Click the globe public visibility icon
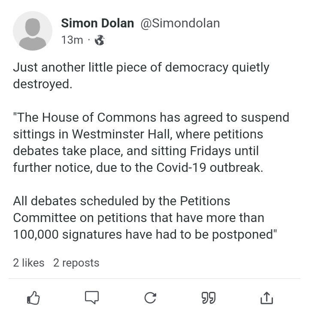 [100, 40]
